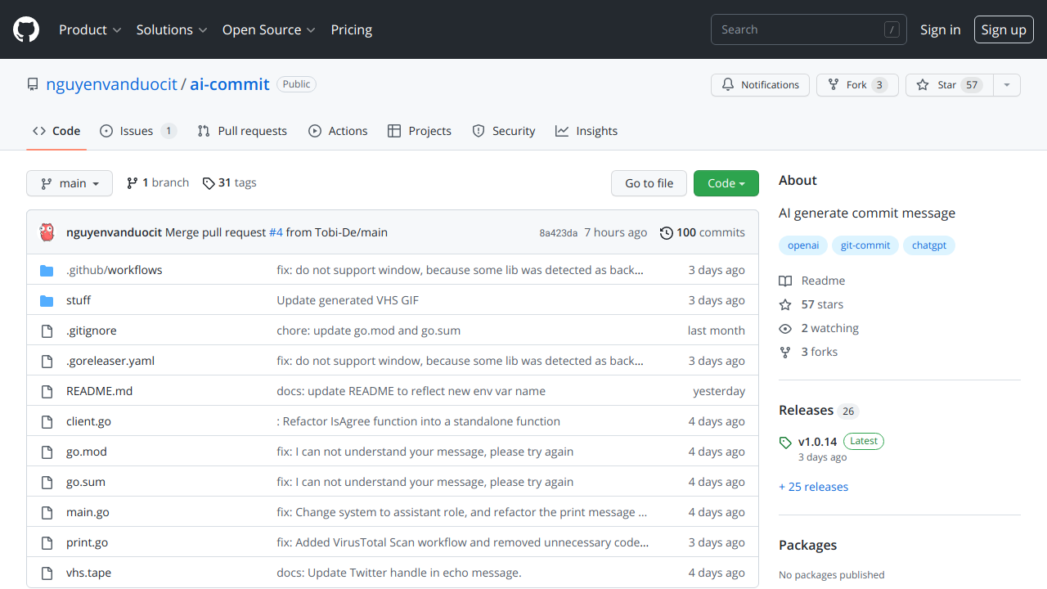Click the fork icon in Fork button
The image size is (1047, 589).
pyautogui.click(x=834, y=85)
